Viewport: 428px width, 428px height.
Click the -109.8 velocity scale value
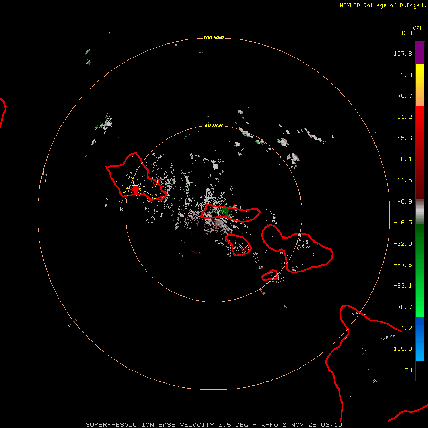[x=401, y=349]
